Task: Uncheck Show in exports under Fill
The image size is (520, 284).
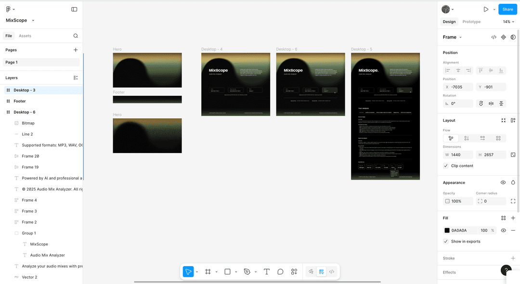Action: click(445, 241)
